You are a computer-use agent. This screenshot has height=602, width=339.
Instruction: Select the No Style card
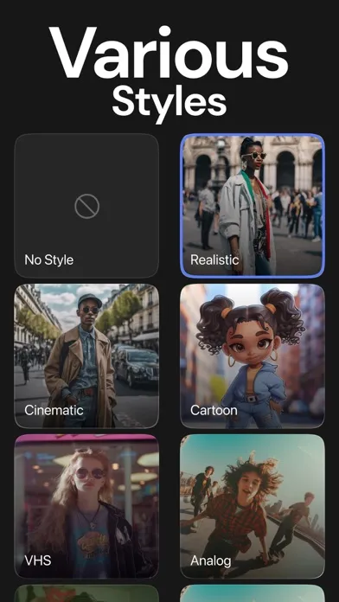86,206
